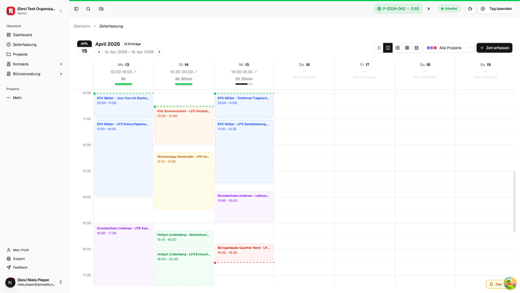Click Übersicht breadcrumb
520x293 pixels.
click(x=82, y=26)
